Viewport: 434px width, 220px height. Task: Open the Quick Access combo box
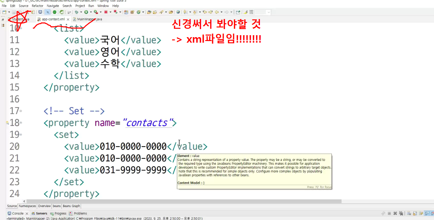click(263, 12)
